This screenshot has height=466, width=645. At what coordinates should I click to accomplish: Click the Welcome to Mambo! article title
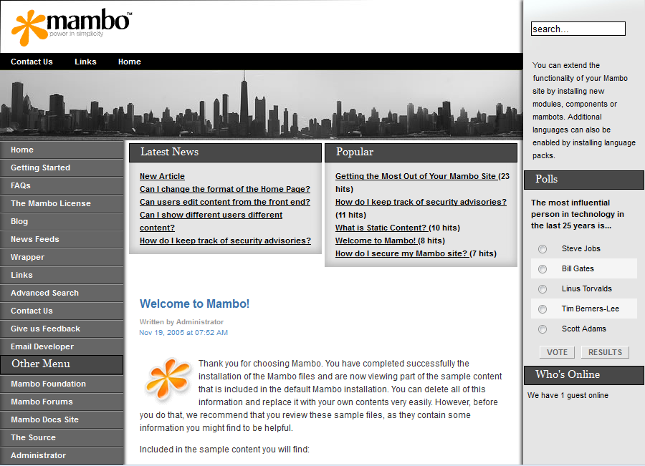click(194, 304)
